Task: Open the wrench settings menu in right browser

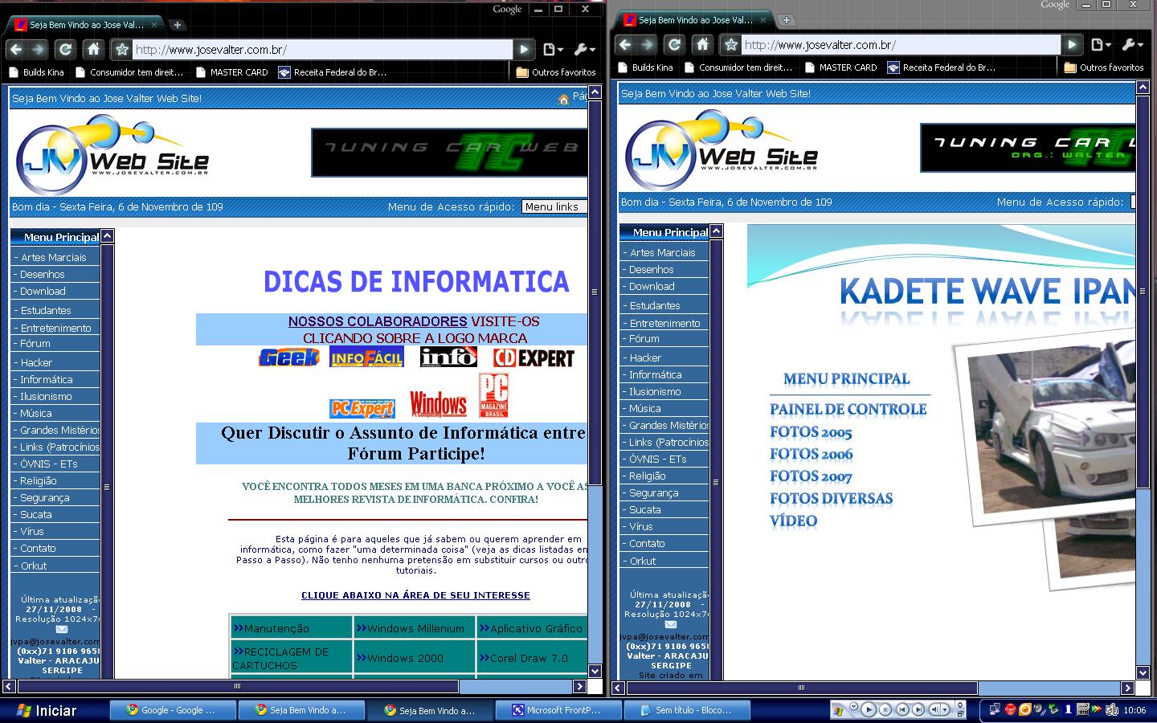Action: [1131, 45]
